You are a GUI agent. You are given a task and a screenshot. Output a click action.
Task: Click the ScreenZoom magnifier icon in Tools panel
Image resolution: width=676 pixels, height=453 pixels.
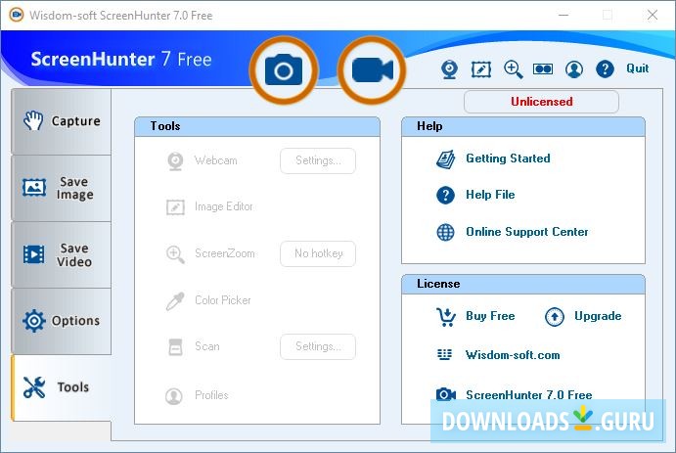pyautogui.click(x=175, y=254)
